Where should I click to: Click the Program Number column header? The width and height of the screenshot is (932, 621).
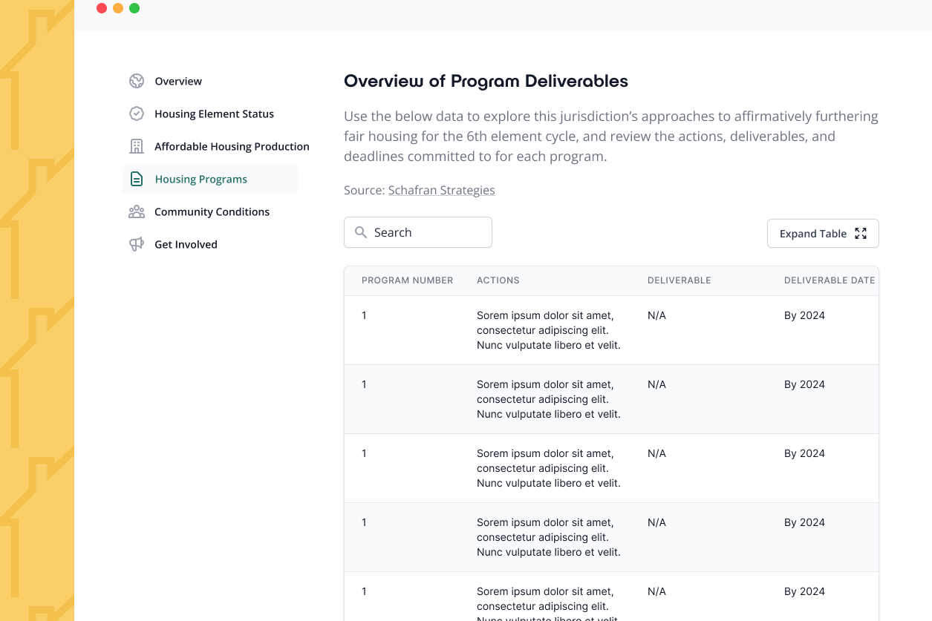pyautogui.click(x=407, y=280)
